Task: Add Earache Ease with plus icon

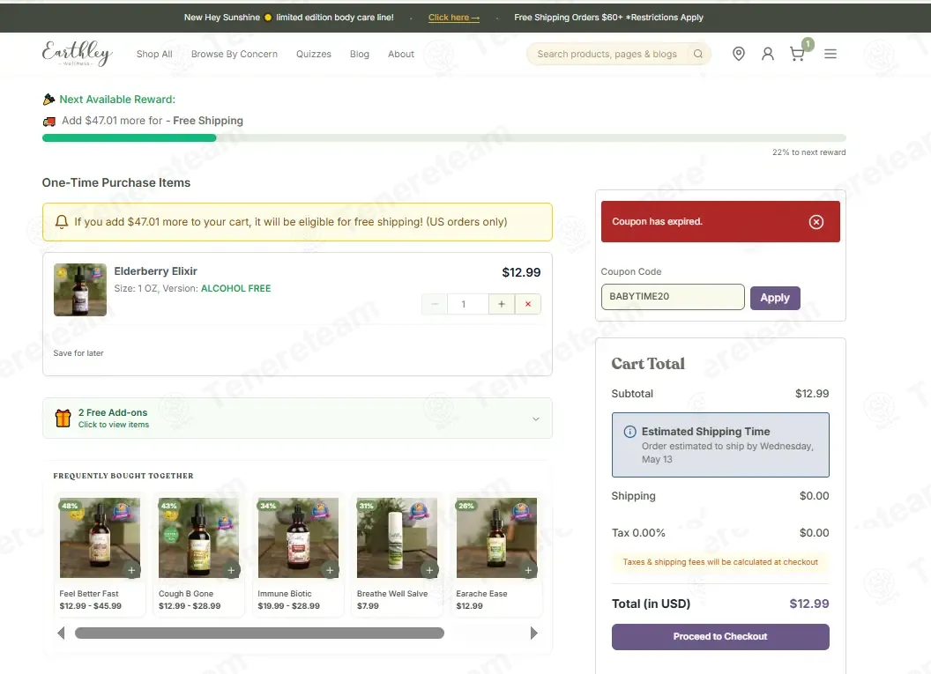Action: pos(528,570)
